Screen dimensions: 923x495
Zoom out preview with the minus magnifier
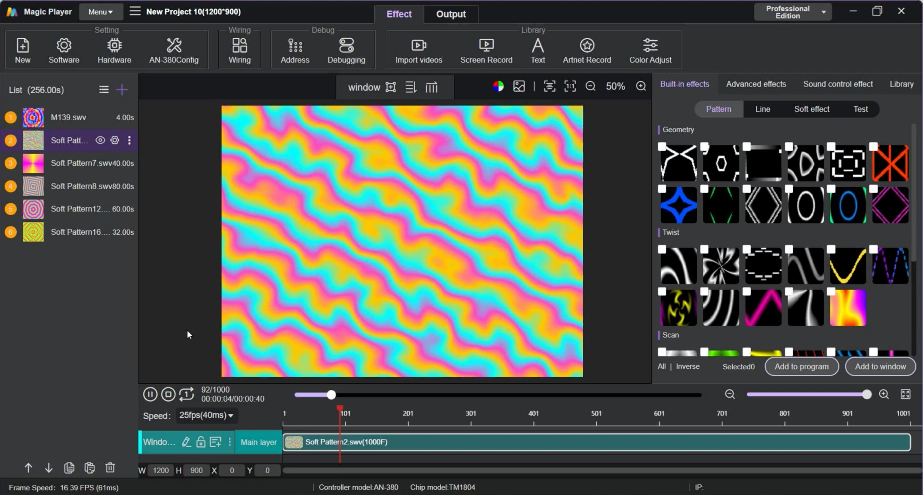(x=591, y=86)
